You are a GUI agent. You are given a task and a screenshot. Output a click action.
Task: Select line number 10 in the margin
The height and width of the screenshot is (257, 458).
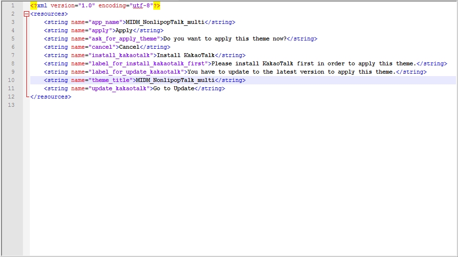click(12, 80)
